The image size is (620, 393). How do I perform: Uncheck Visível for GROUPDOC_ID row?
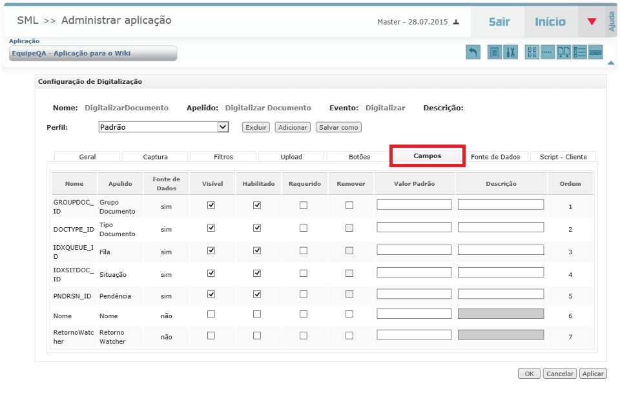coord(211,205)
